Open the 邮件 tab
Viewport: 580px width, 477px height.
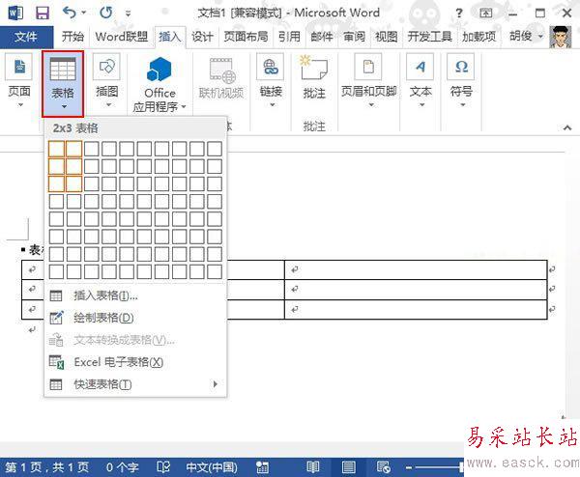click(x=322, y=37)
